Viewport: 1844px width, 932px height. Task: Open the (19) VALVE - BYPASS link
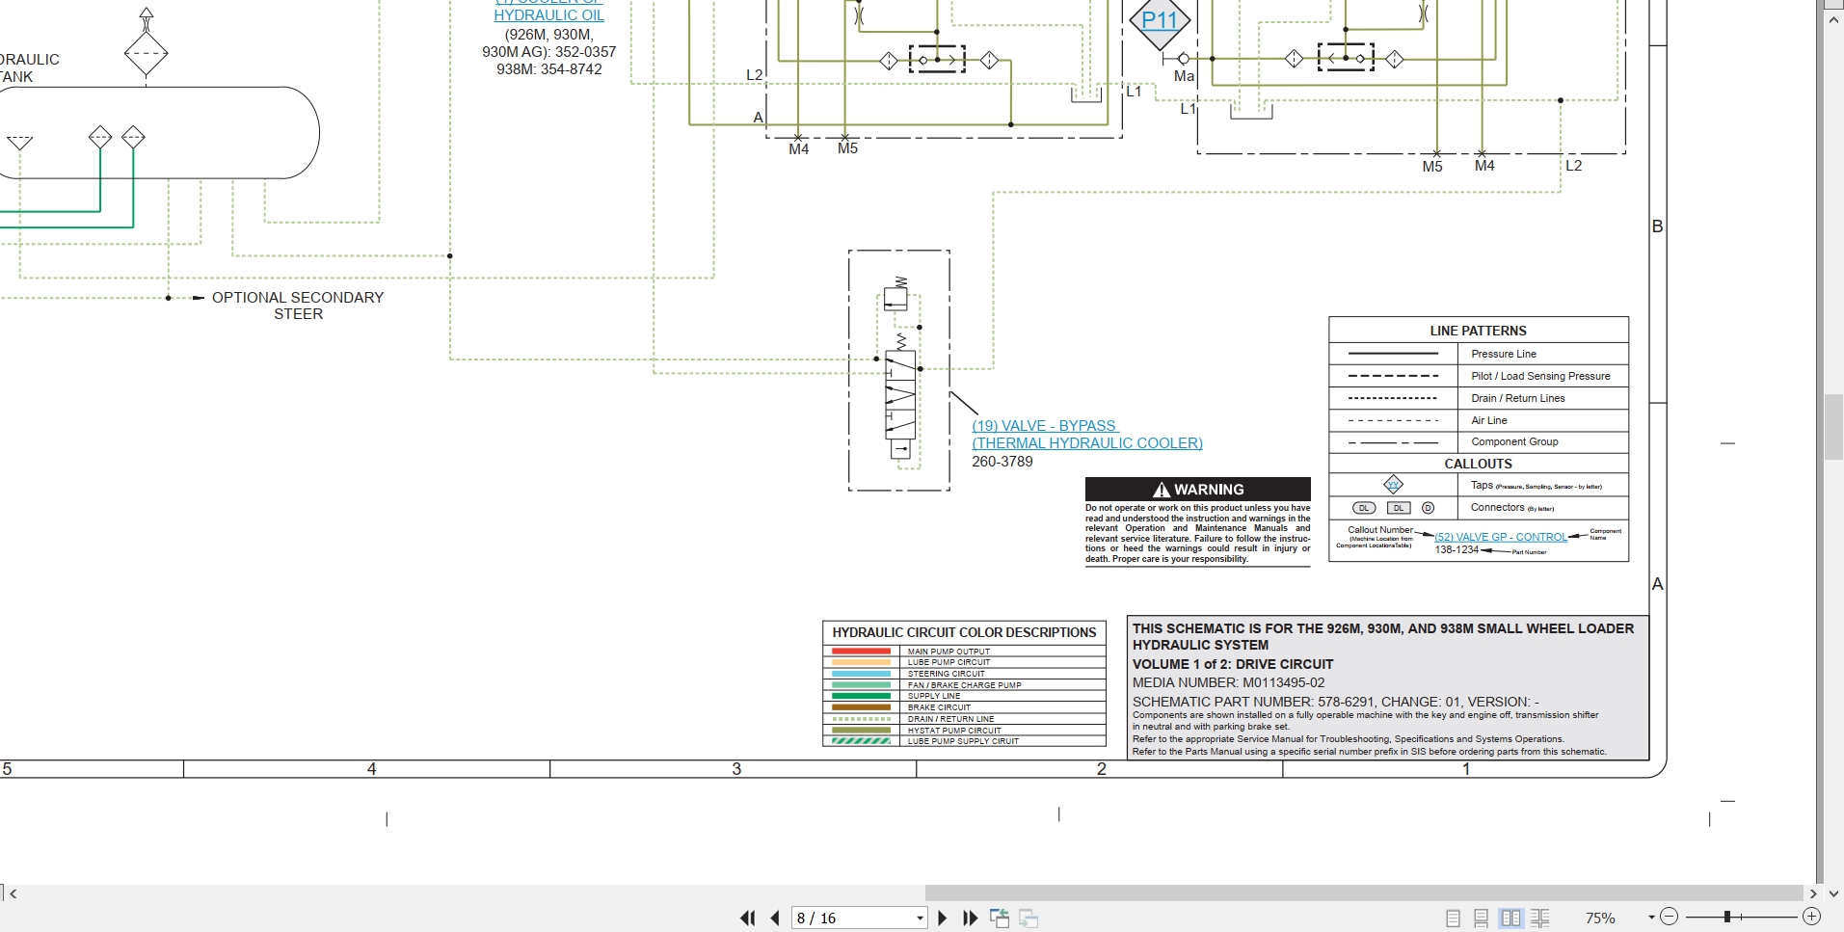pos(1044,426)
